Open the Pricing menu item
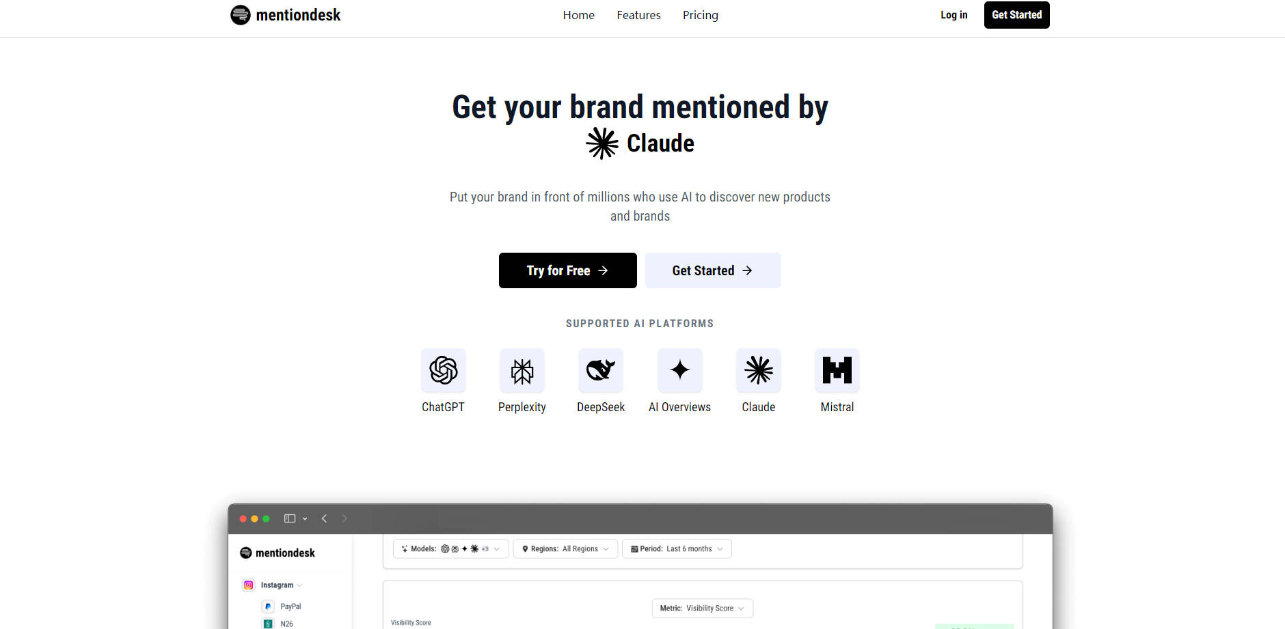 (700, 15)
